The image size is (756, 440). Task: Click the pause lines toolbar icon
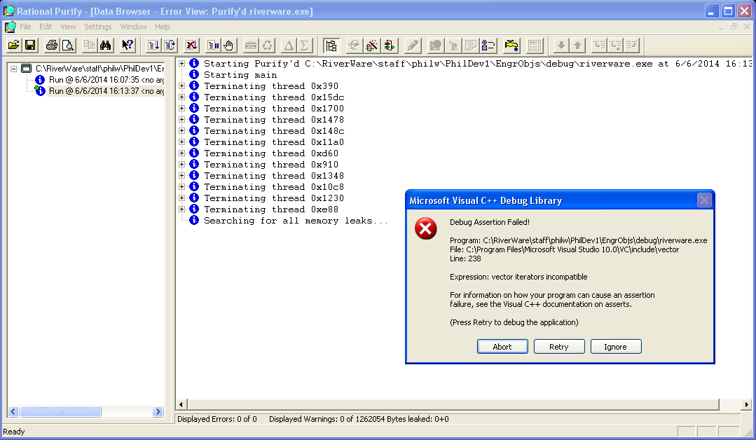(x=212, y=46)
